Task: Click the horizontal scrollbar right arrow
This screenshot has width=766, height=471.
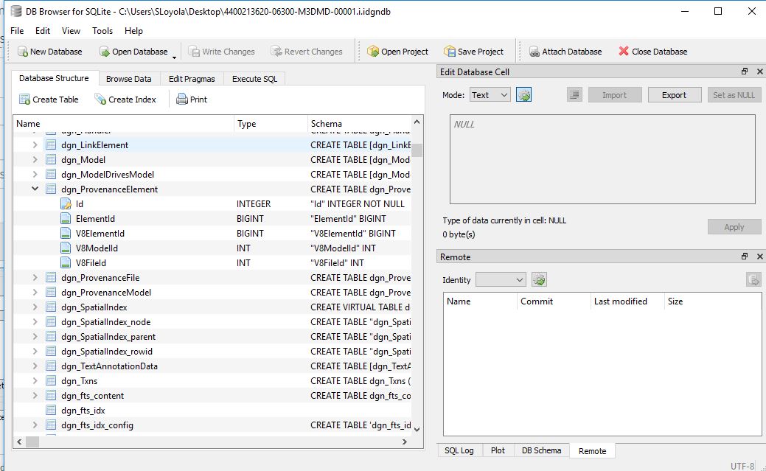Action: coord(405,442)
